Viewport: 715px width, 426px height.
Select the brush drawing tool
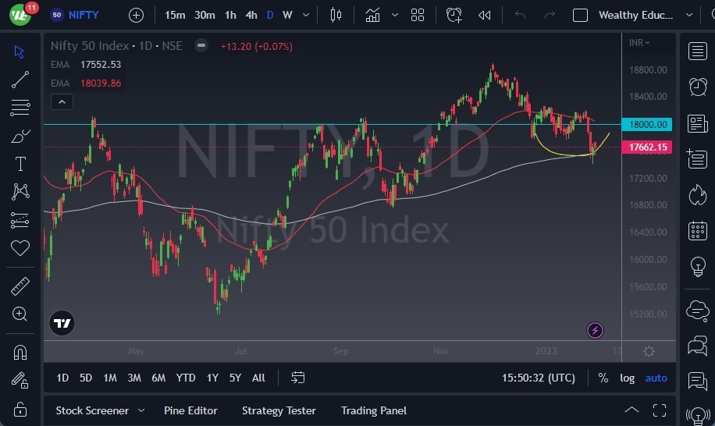click(20, 136)
